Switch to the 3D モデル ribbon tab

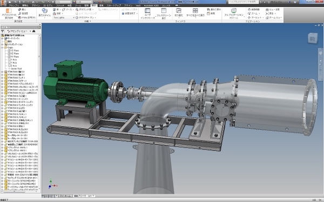[x=48, y=5]
